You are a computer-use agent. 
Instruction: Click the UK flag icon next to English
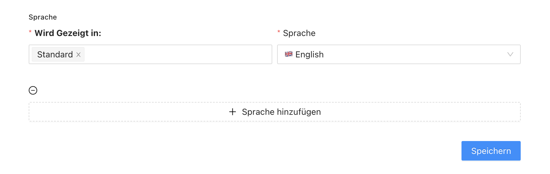click(x=289, y=54)
